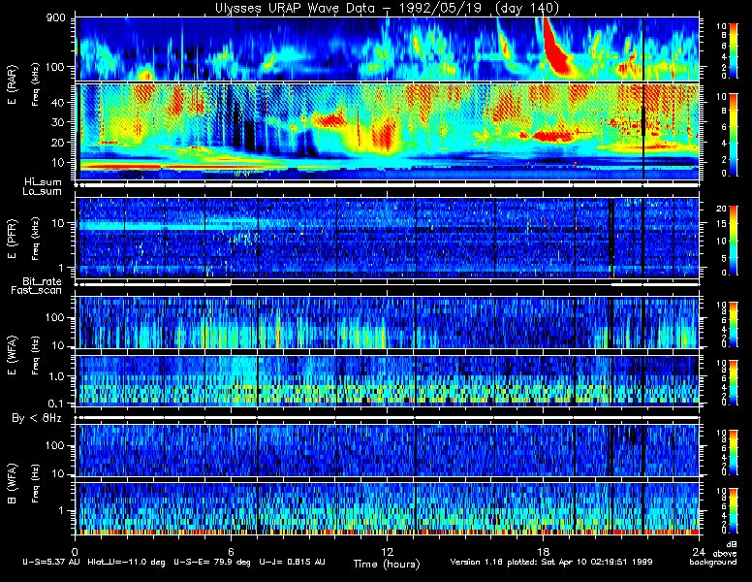Screen dimensions: 752x582
Task: Click the 'Bit_rate' row label
Action: click(x=43, y=281)
